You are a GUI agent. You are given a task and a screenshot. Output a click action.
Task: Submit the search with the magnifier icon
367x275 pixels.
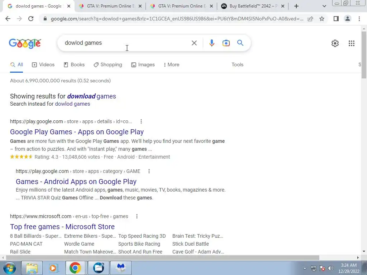240,43
